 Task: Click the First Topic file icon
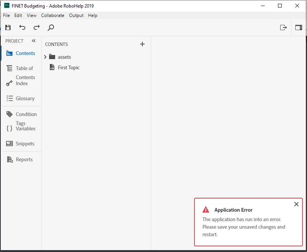click(52, 67)
